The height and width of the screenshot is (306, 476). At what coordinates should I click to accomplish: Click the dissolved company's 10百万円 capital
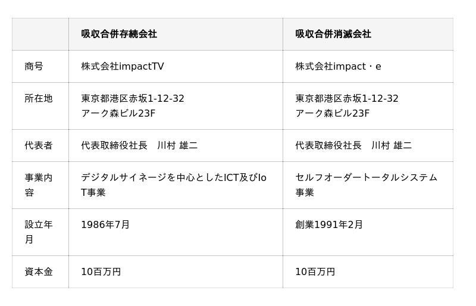(x=315, y=271)
